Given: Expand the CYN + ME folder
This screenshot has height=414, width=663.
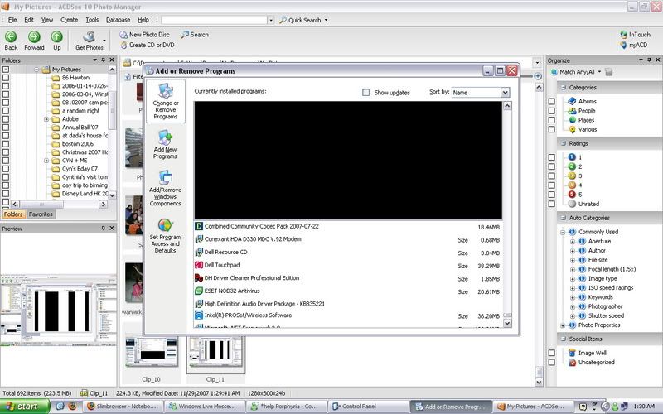Looking at the screenshot, I should click(46, 161).
